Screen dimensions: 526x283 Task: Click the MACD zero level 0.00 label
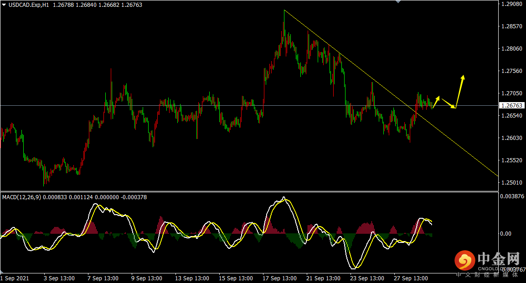(x=506, y=234)
